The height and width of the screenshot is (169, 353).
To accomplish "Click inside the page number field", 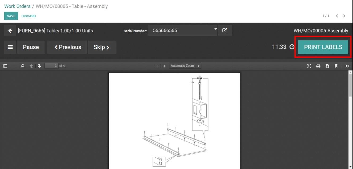I will (x=52, y=66).
